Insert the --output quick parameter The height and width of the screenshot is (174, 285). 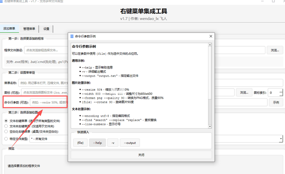click(x=130, y=143)
